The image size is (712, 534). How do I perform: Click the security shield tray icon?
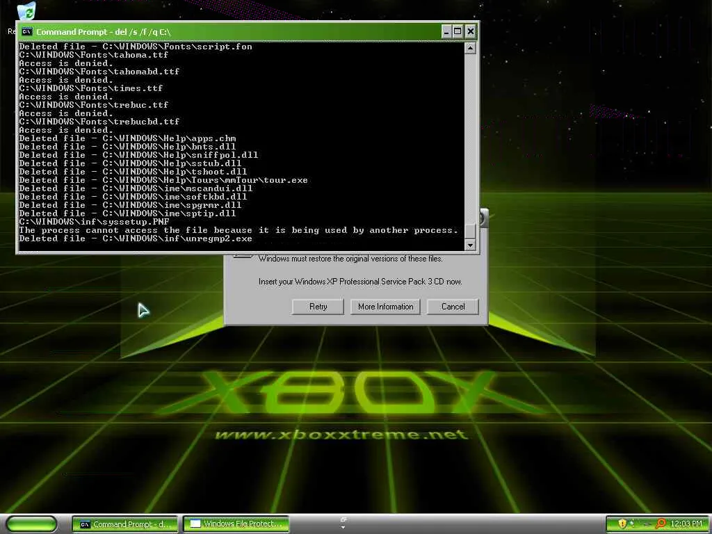(622, 524)
